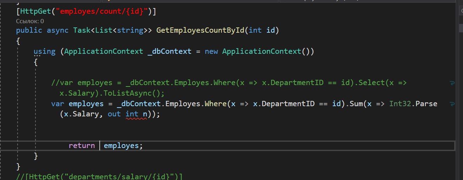Click the word-wrap glyph beside the Int32.Parse line
Image resolution: width=463 pixels, height=180 pixels.
click(x=452, y=104)
